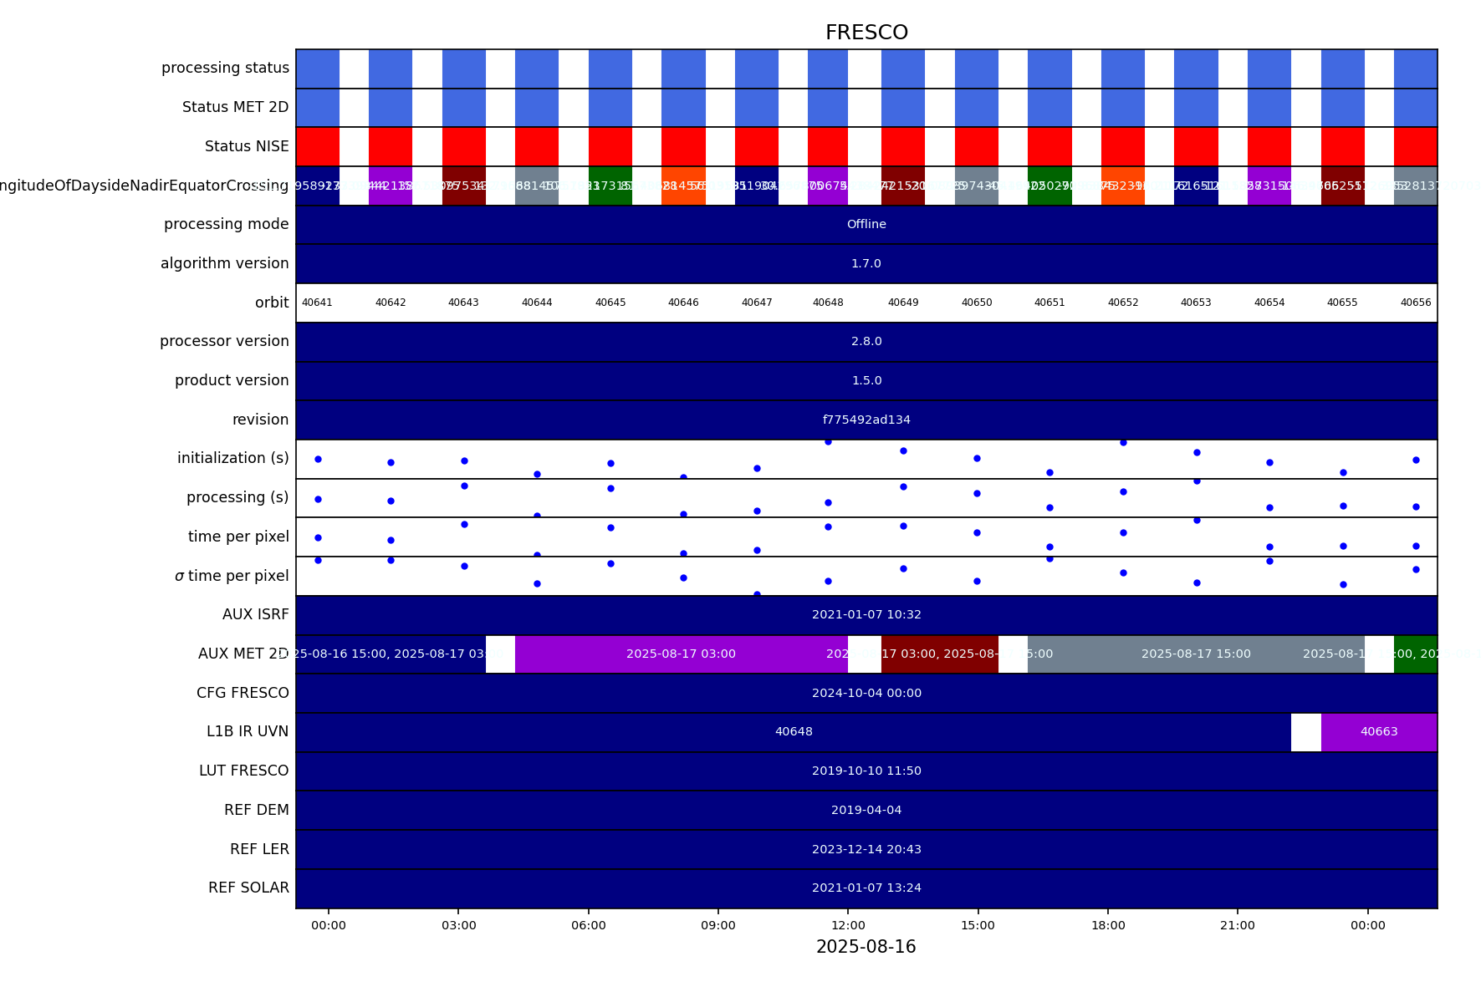The height and width of the screenshot is (987, 1481).
Task: Click the REF DEM value 2019-04-04
Action: coord(866,810)
